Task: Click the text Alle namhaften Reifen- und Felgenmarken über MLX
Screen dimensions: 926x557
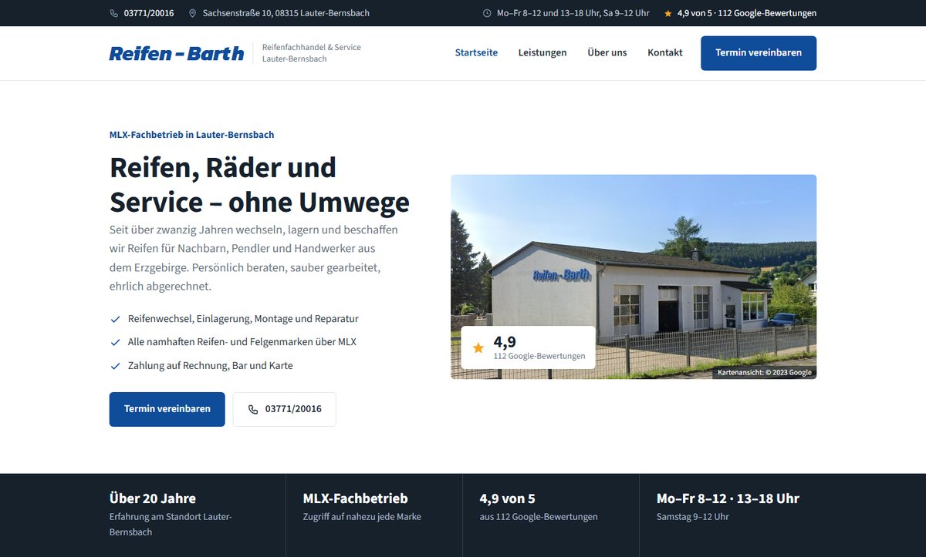Action: pyautogui.click(x=242, y=342)
